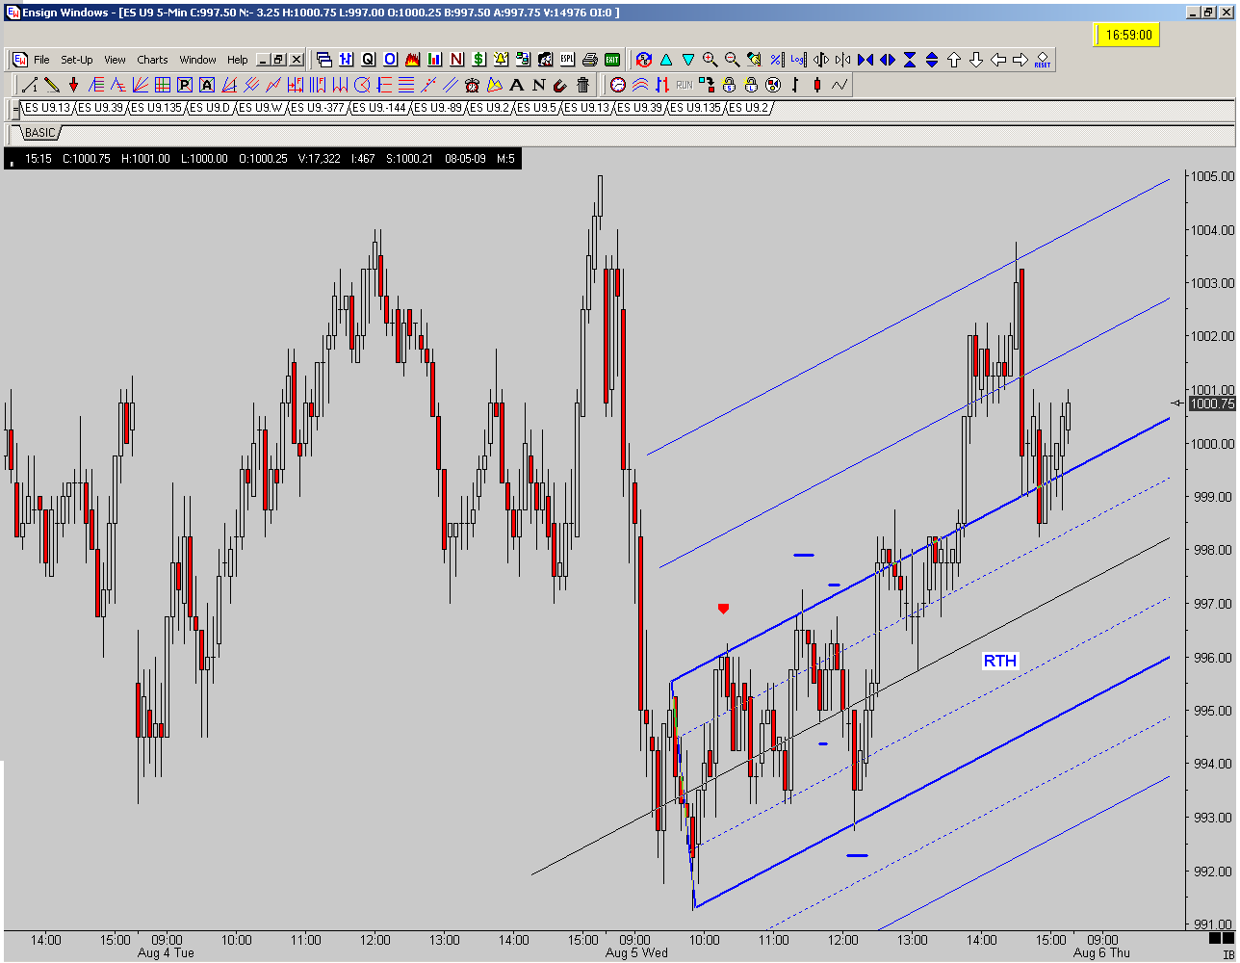This screenshot has width=1240, height=963.
Task: Open the Window menu
Action: (197, 60)
